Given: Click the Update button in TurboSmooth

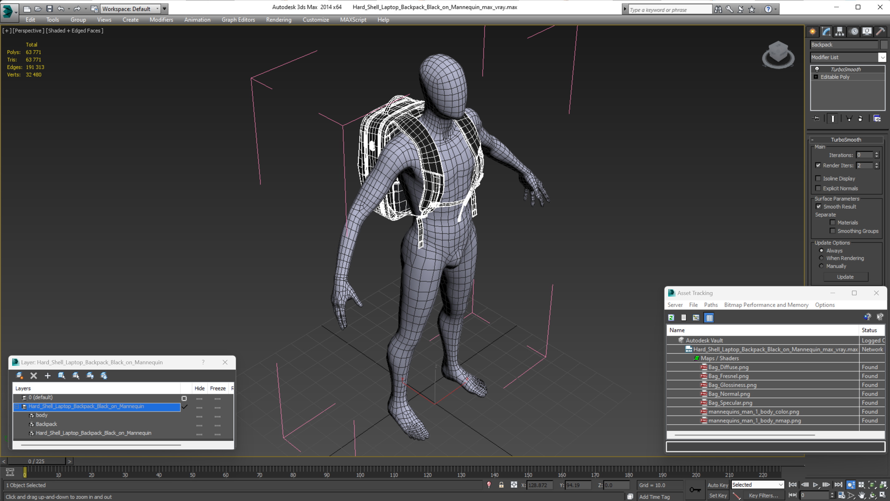Looking at the screenshot, I should (x=845, y=277).
